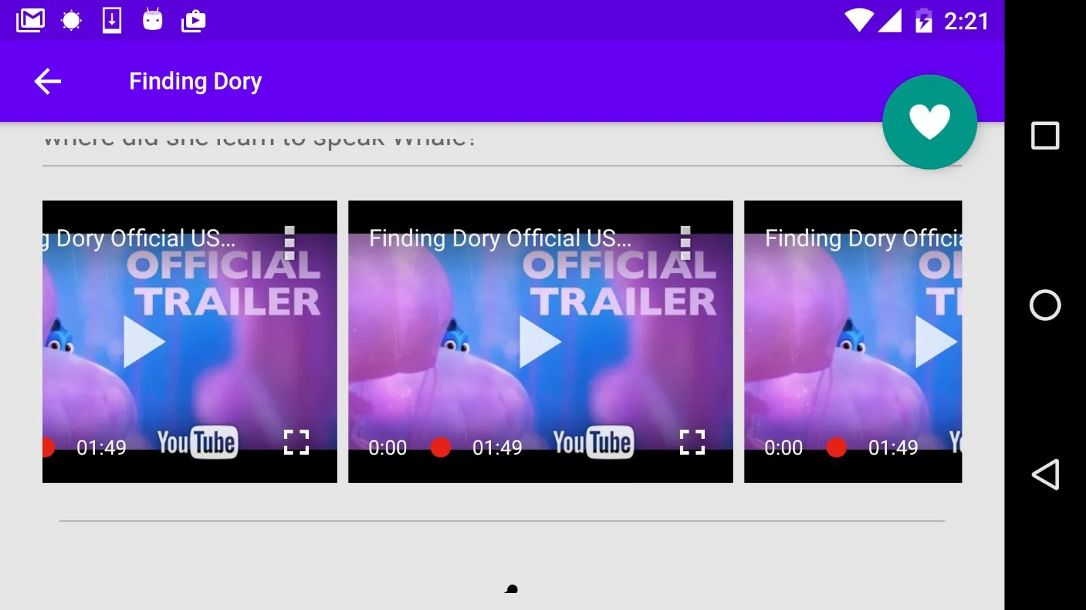Open the Gmail notification icon in status bar
This screenshot has width=1086, height=610.
coord(31,20)
